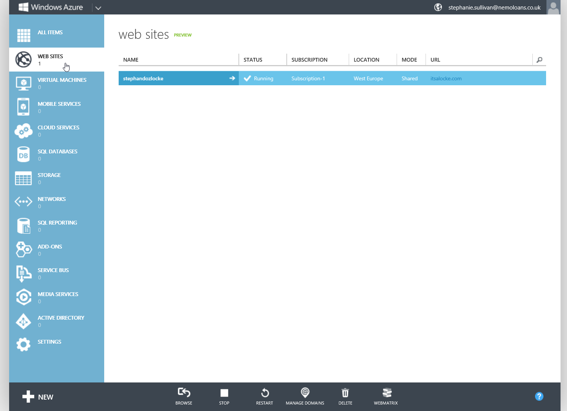Expand the chevron next to Windows Azure
Screen dimensions: 567x411
(x=98, y=7)
